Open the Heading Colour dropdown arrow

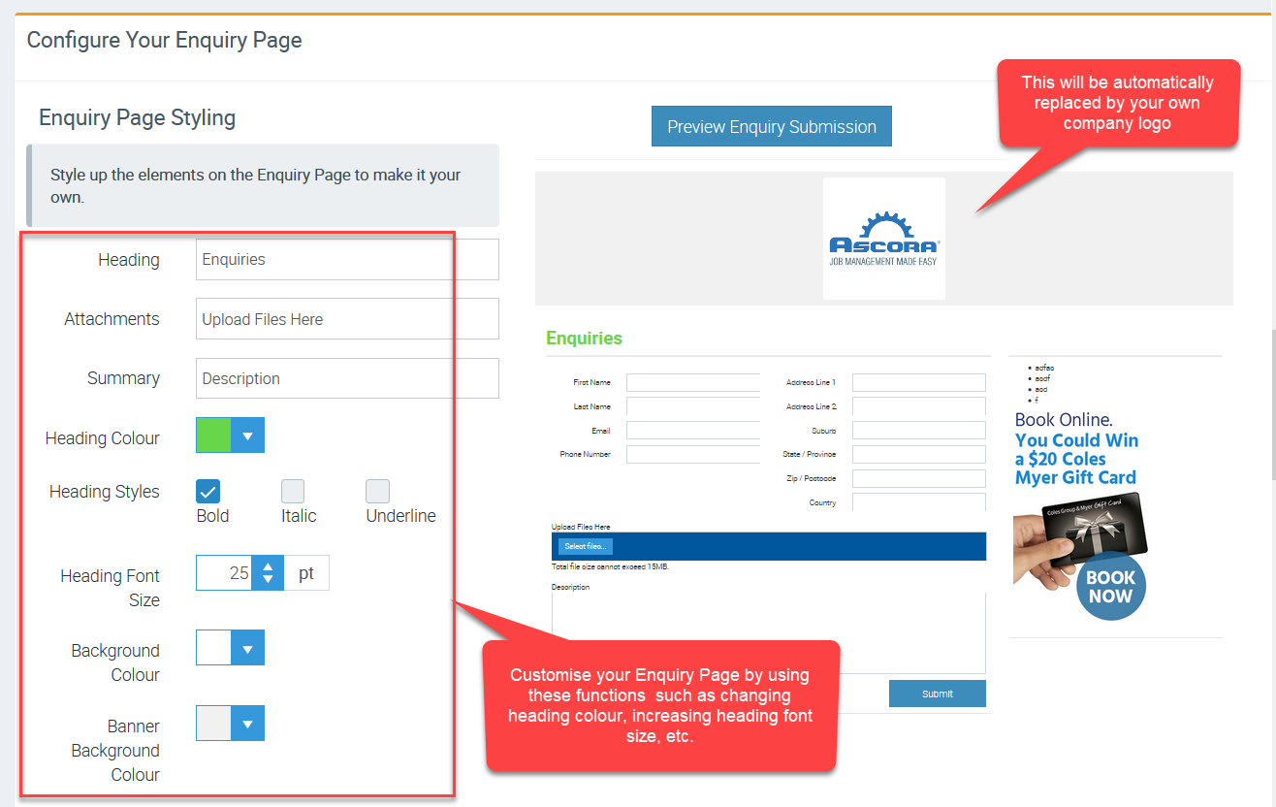click(247, 436)
